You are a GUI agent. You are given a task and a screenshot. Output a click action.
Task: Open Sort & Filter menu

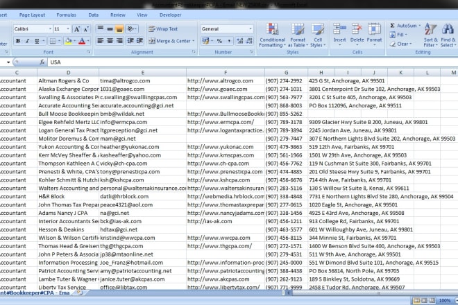click(430, 35)
